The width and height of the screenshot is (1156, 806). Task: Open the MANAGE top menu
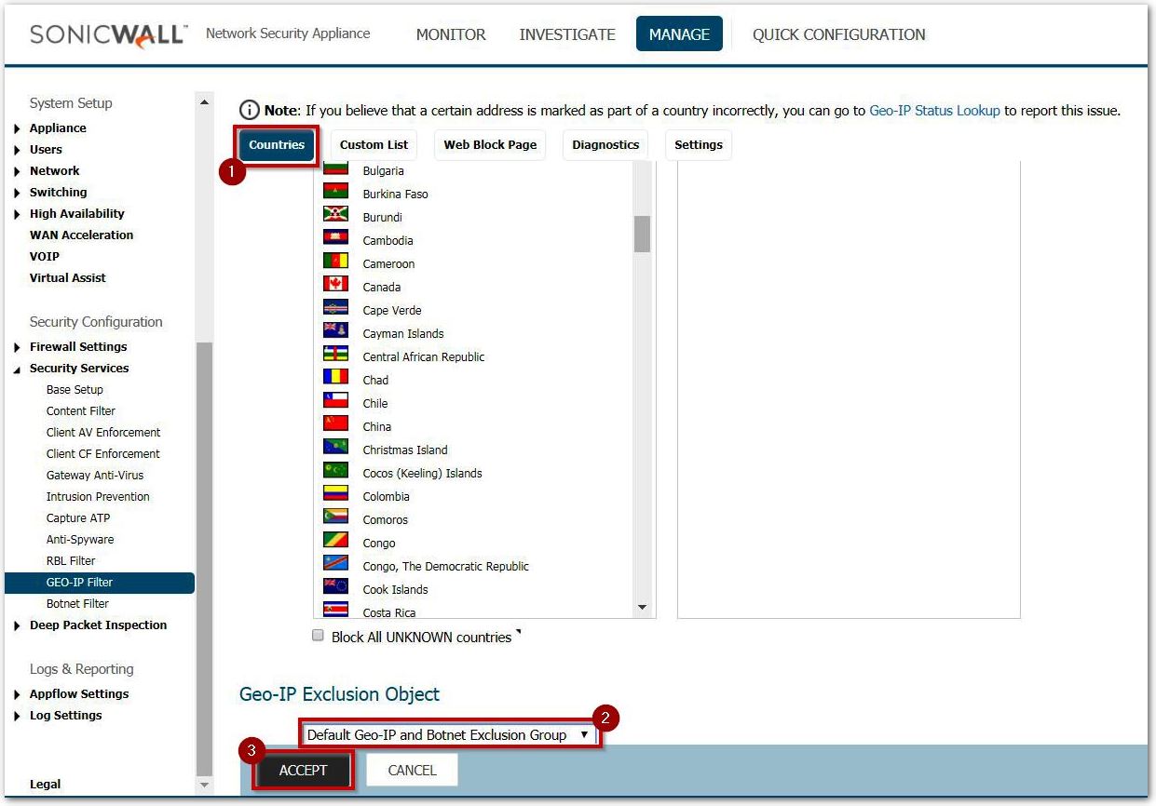(x=679, y=34)
